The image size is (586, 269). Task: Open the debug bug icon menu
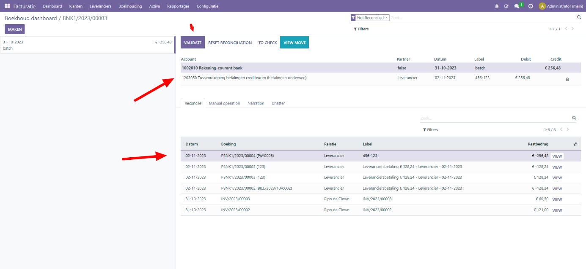pyautogui.click(x=497, y=6)
